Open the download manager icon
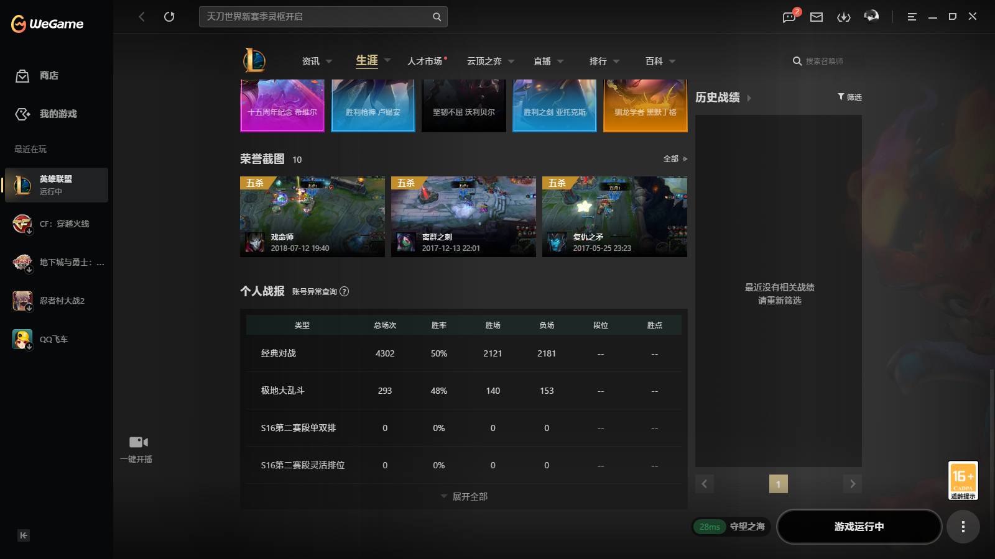The width and height of the screenshot is (995, 559). (x=844, y=17)
